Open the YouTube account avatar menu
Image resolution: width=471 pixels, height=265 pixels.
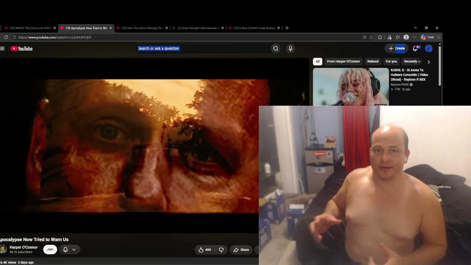pos(429,49)
